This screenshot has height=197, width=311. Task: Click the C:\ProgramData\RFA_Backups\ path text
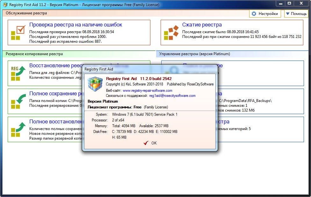click(x=245, y=101)
